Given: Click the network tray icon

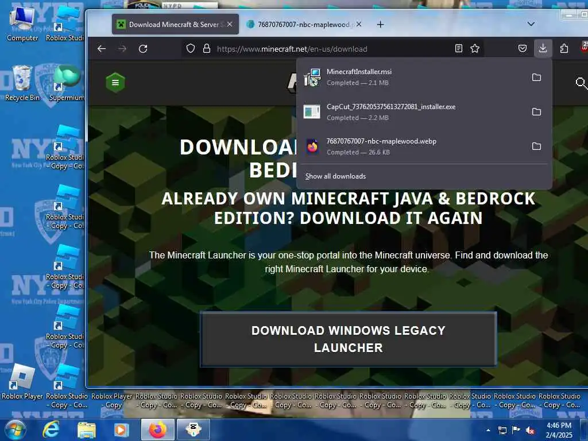Looking at the screenshot, I should tap(502, 430).
